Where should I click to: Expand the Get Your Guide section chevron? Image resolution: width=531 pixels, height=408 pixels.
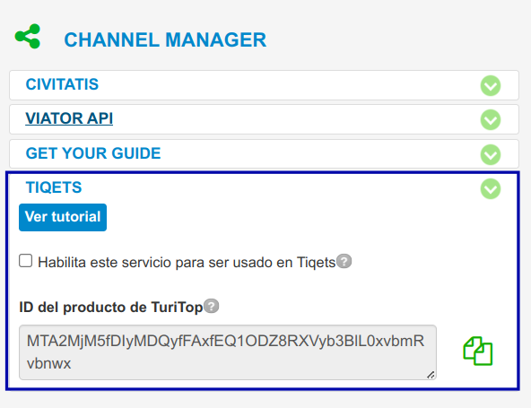(491, 155)
